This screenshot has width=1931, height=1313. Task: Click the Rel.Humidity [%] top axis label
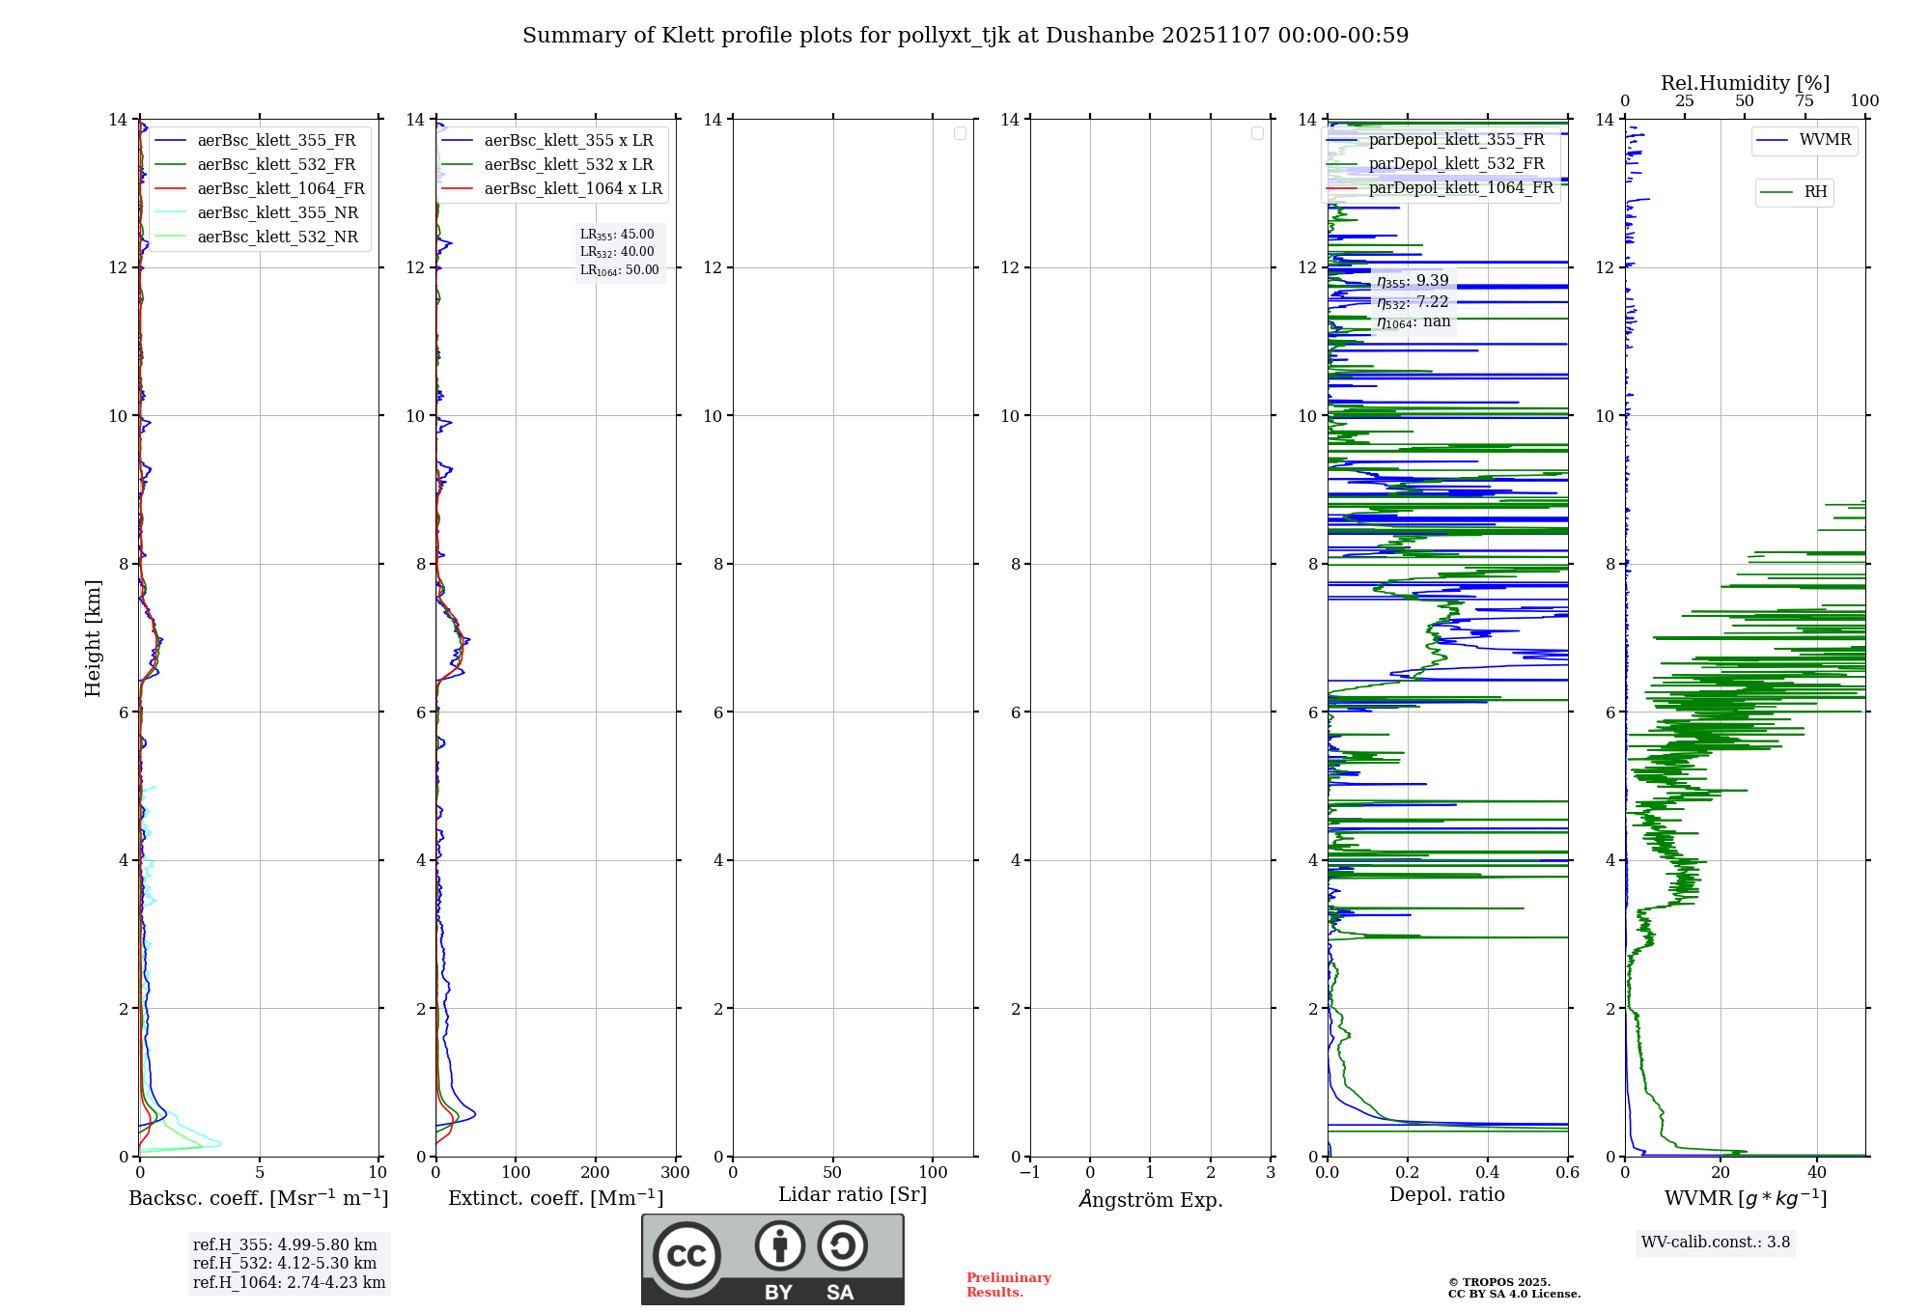(1744, 83)
